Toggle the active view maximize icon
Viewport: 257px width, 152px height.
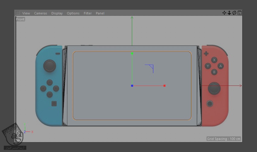click(x=239, y=13)
